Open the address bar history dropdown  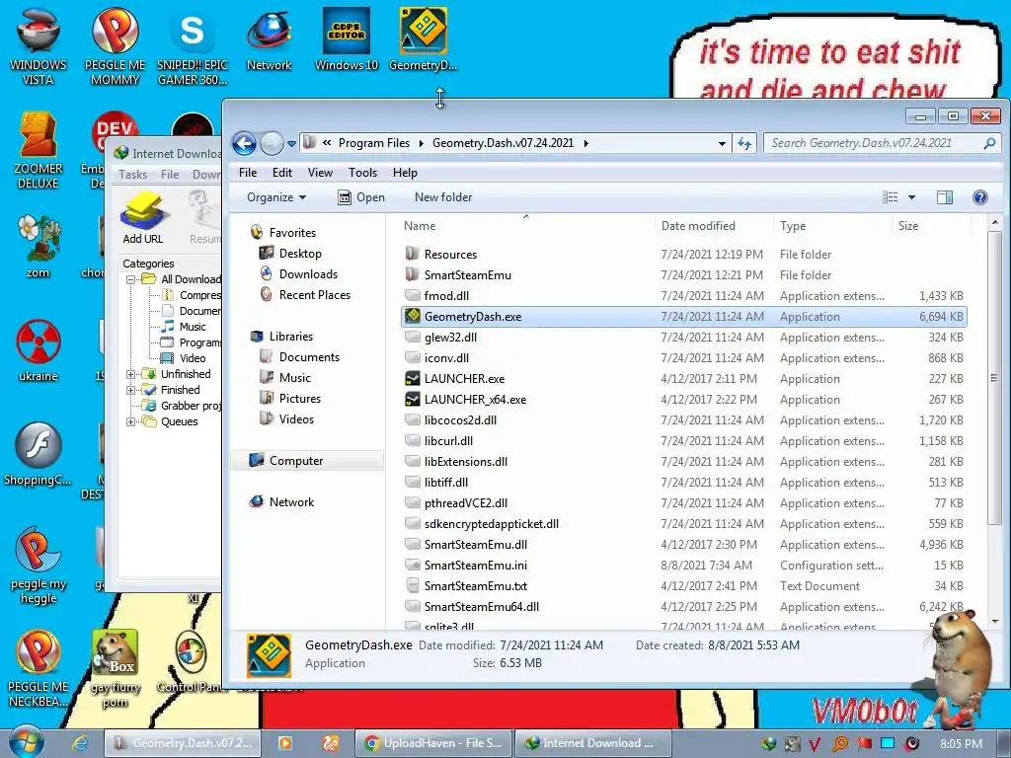click(x=722, y=144)
